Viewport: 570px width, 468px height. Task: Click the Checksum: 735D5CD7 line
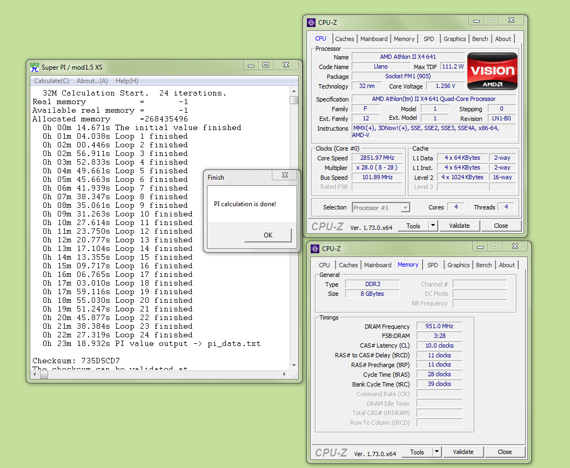click(76, 361)
